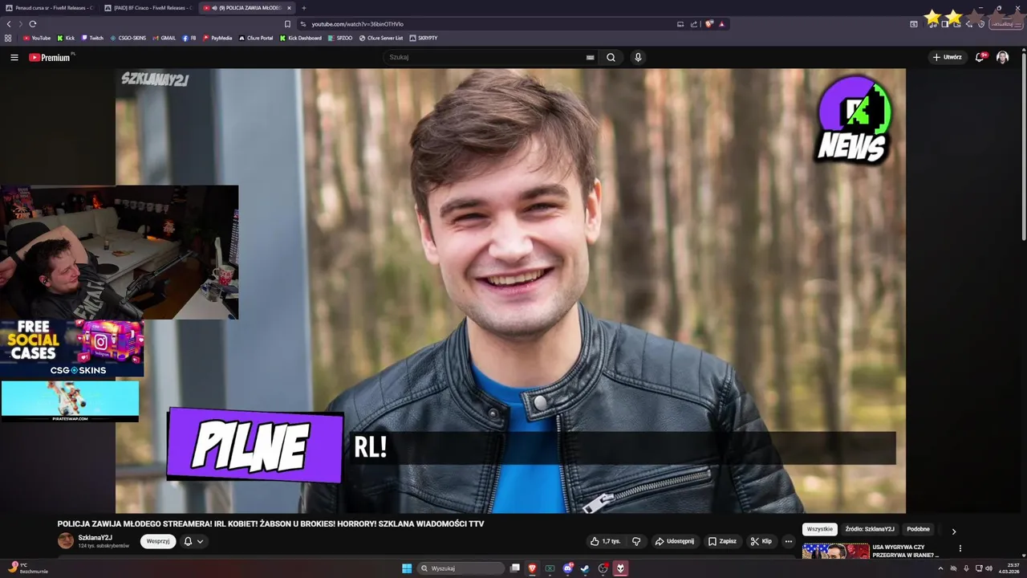The image size is (1027, 578).
Task: Open Discord from the taskbar
Action: [x=567, y=568]
